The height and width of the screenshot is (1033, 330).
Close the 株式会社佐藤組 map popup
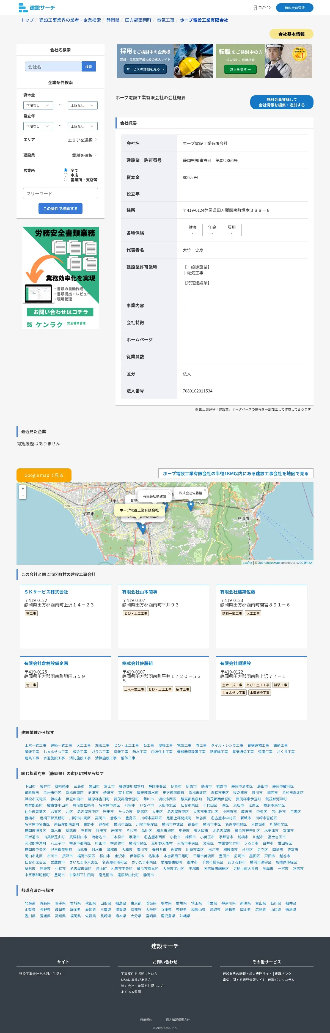coord(205,490)
